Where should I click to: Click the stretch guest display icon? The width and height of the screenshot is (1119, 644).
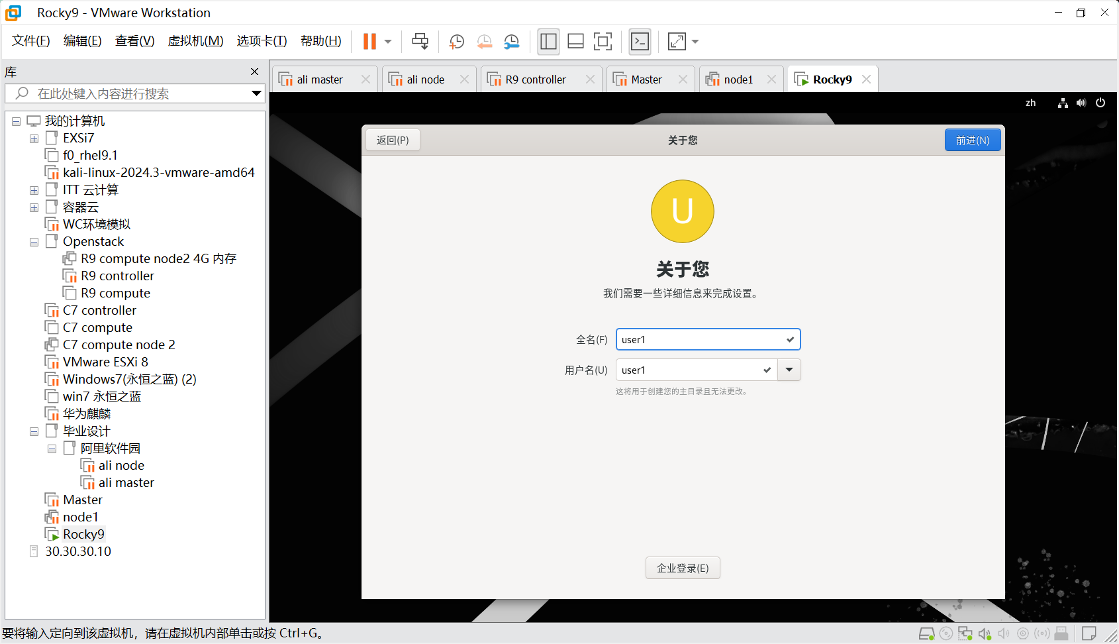[x=677, y=41]
